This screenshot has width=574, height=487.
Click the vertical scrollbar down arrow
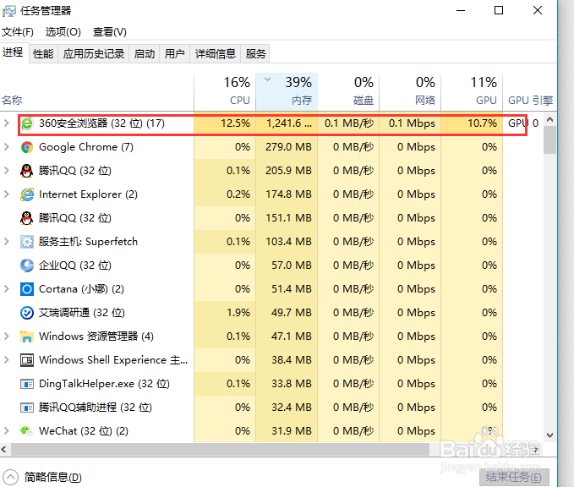click(x=549, y=435)
